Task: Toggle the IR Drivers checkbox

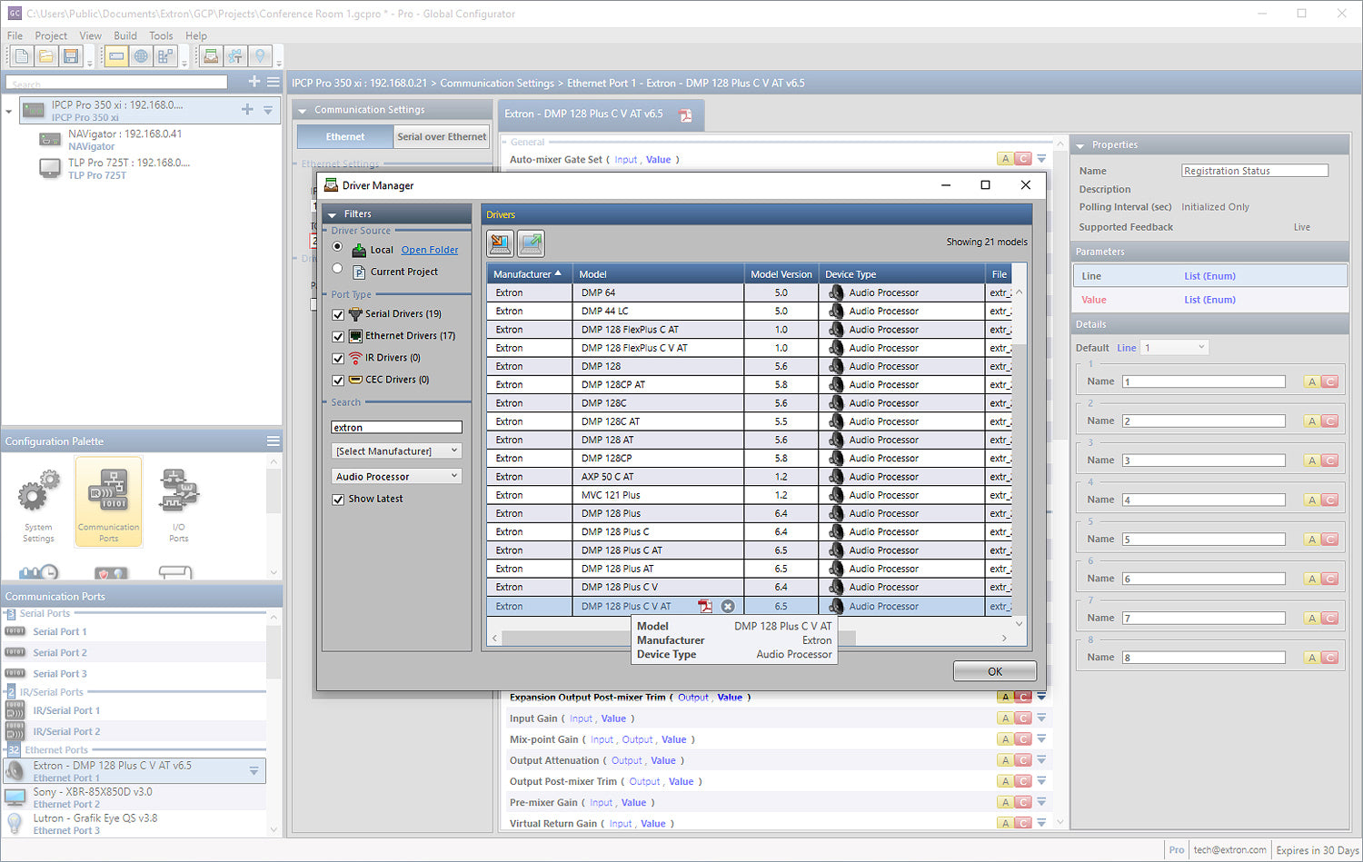Action: pos(338,358)
